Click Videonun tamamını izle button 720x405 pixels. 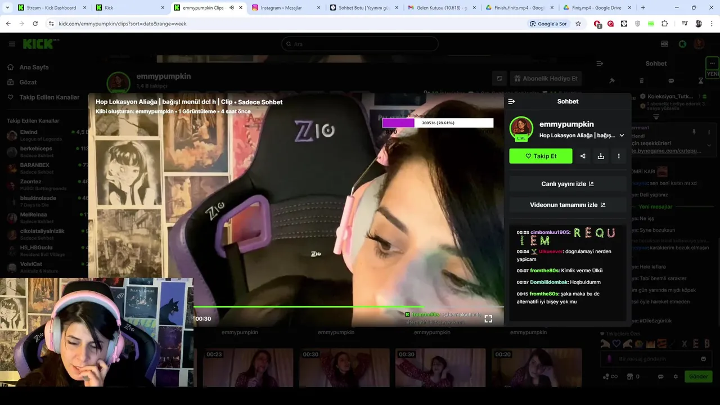point(568,205)
